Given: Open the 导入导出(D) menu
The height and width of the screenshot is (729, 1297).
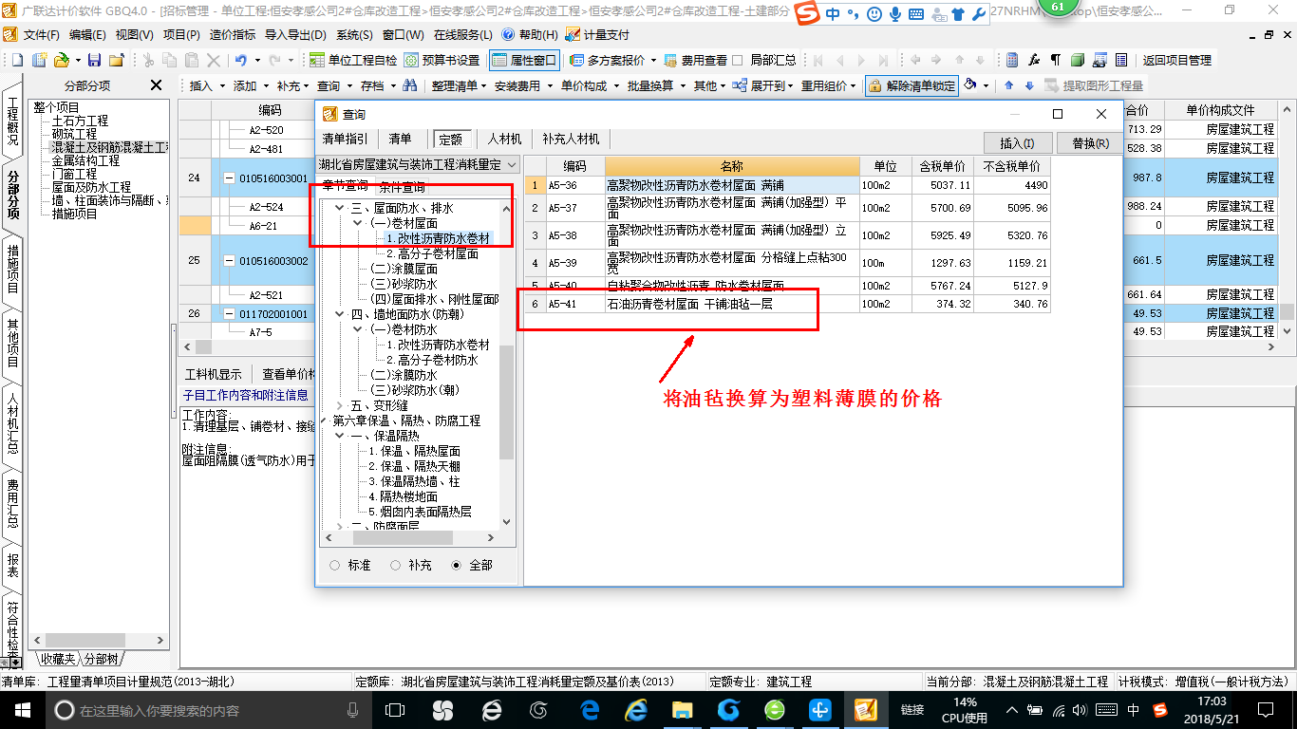Looking at the screenshot, I should (294, 34).
